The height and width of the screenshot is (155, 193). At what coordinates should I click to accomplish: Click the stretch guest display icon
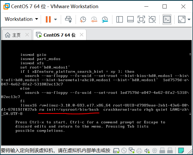coord(182,20)
